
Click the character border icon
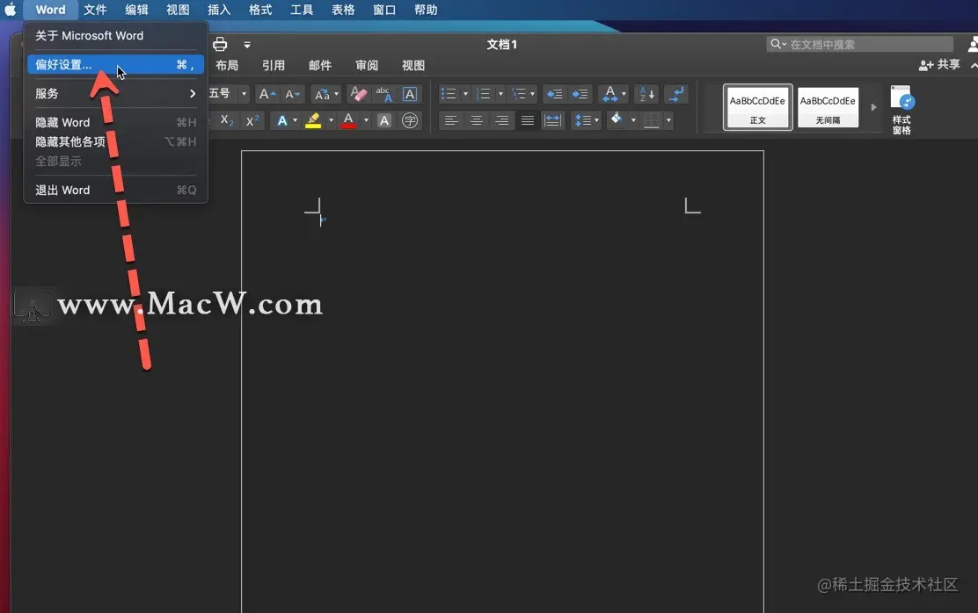[x=410, y=94]
